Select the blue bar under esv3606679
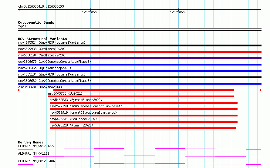This screenshot has width=270, height=168. pyautogui.click(x=140, y=65)
